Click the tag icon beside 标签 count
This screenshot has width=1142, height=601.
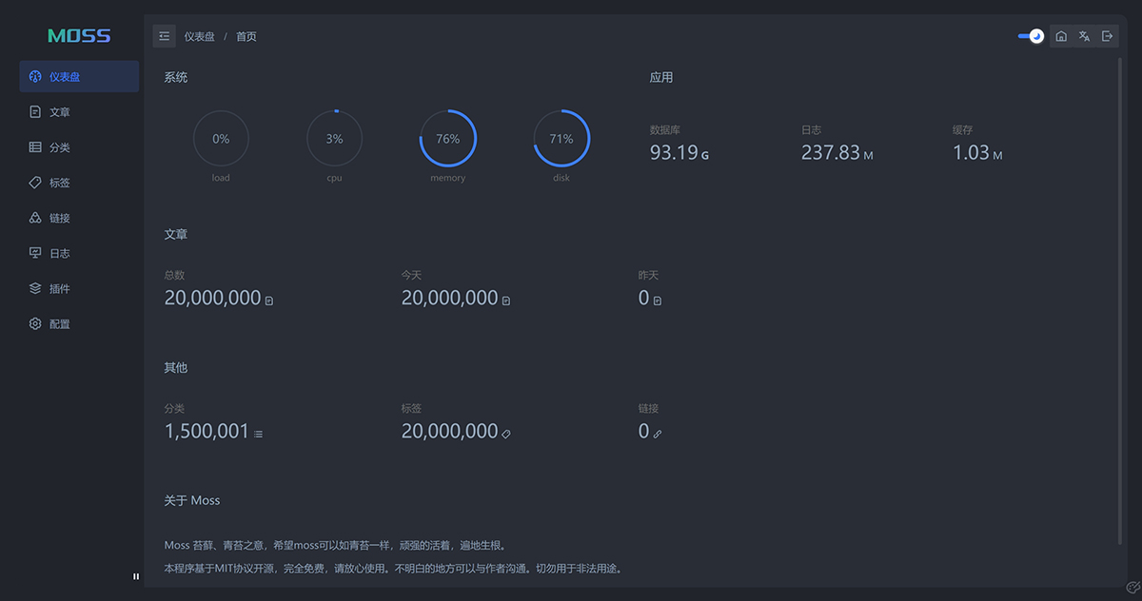(x=506, y=434)
